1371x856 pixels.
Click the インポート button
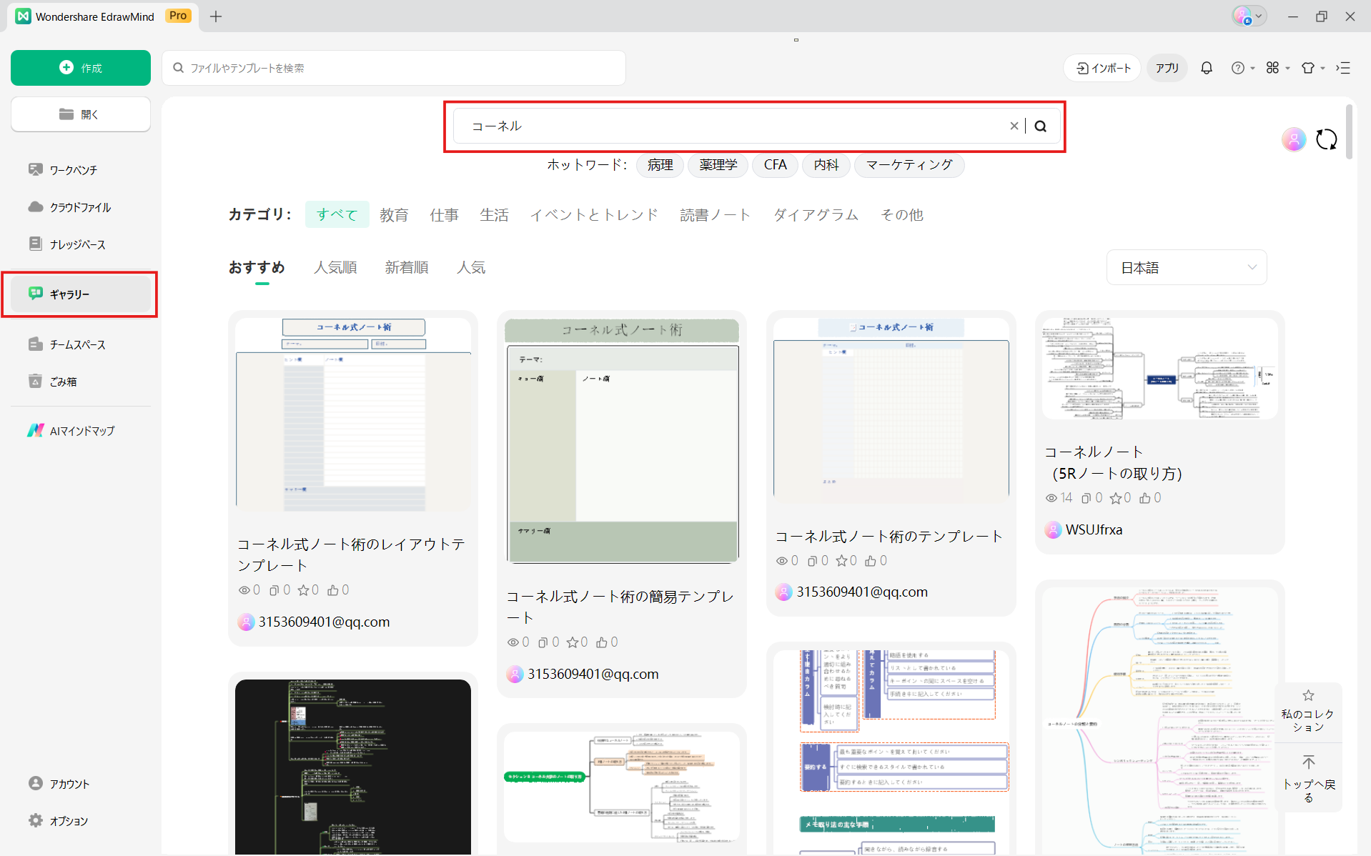coord(1102,67)
